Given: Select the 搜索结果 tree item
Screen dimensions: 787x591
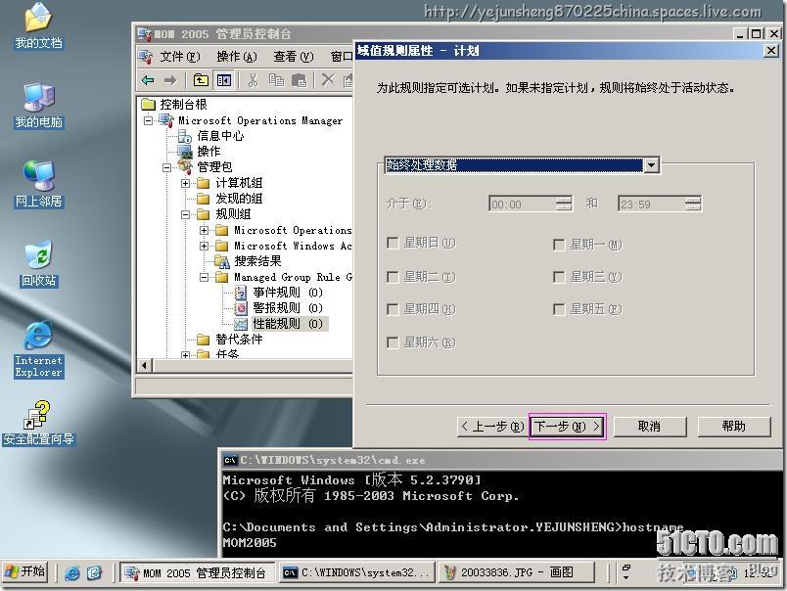Looking at the screenshot, I should coord(257,261).
